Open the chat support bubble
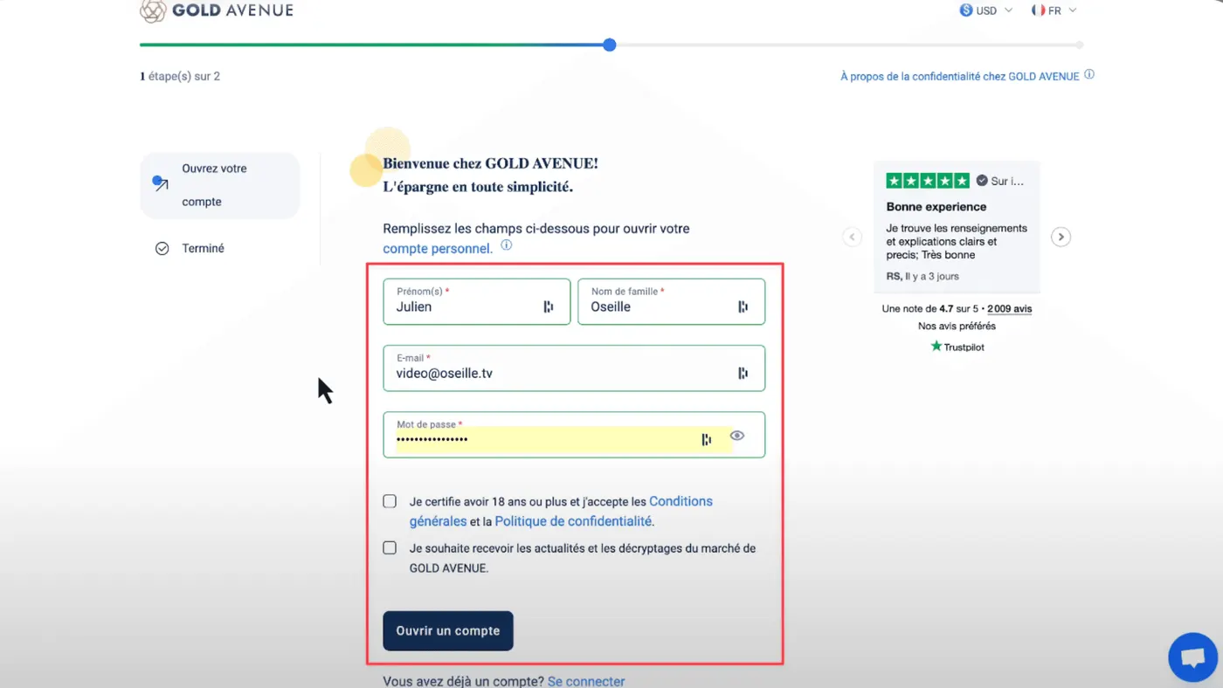The height and width of the screenshot is (688, 1223). point(1192,657)
